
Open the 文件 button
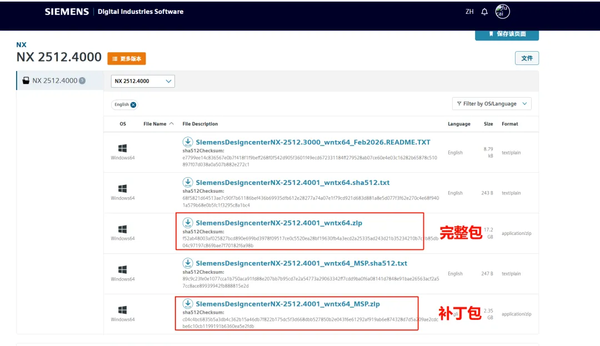tap(527, 58)
